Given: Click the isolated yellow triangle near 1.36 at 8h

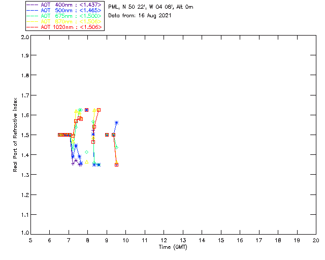Looking at the screenshot, I should coord(87,161).
